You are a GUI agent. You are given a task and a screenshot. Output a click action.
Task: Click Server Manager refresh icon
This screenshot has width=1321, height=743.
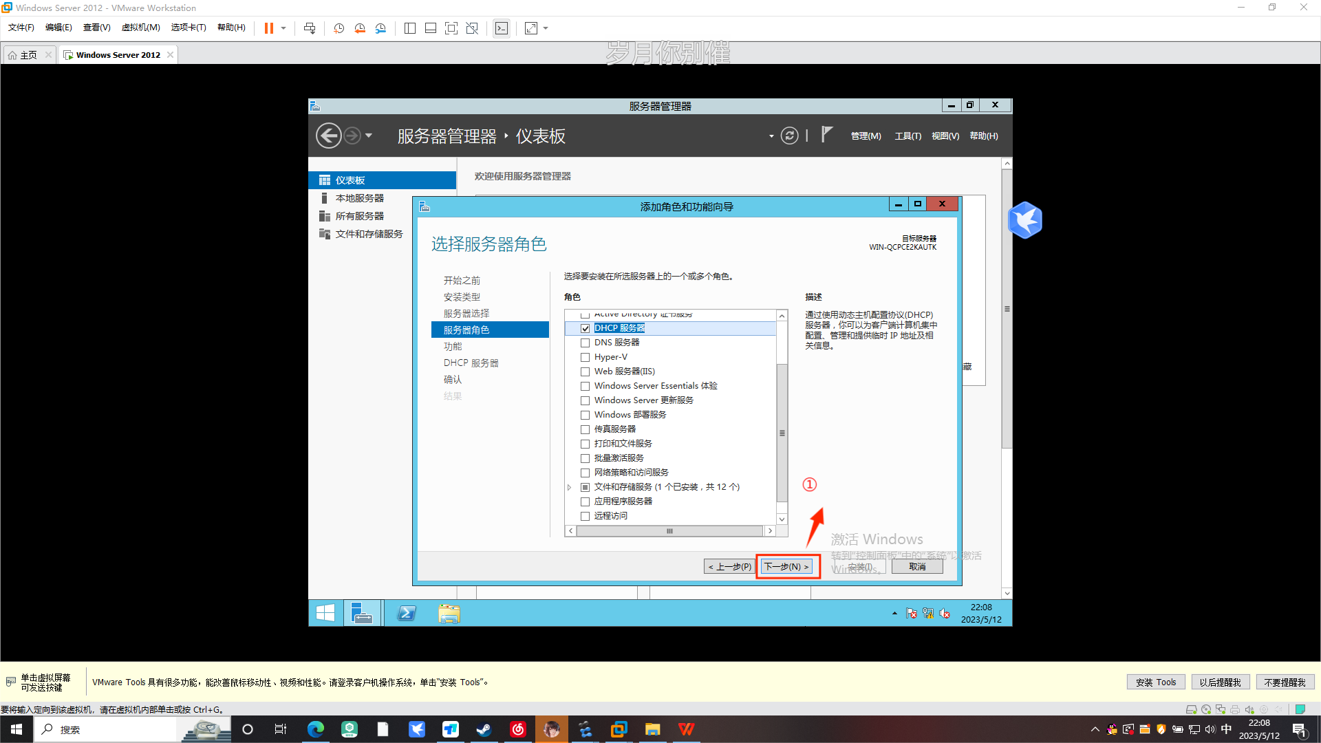(x=789, y=136)
